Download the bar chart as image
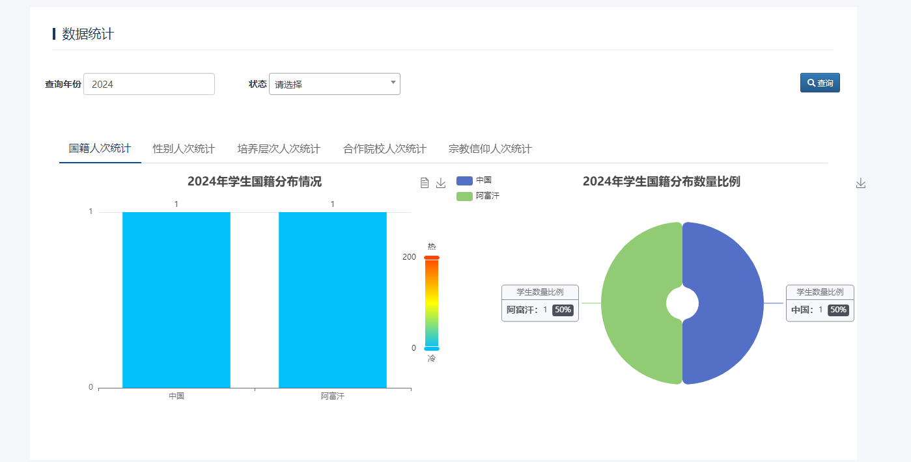Screen dimensions: 911x462 pyautogui.click(x=441, y=183)
